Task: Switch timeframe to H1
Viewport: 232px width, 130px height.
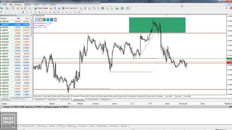Action: [x=62, y=12]
